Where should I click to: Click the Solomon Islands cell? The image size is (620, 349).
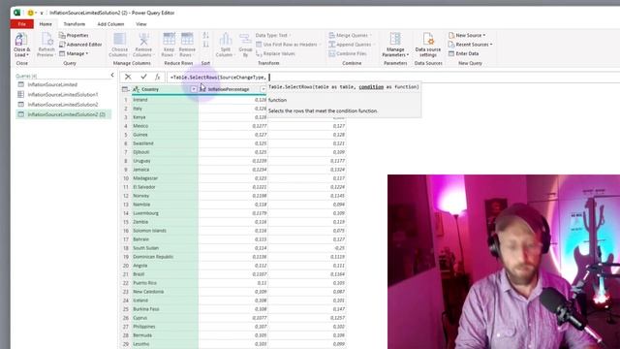pyautogui.click(x=165, y=231)
